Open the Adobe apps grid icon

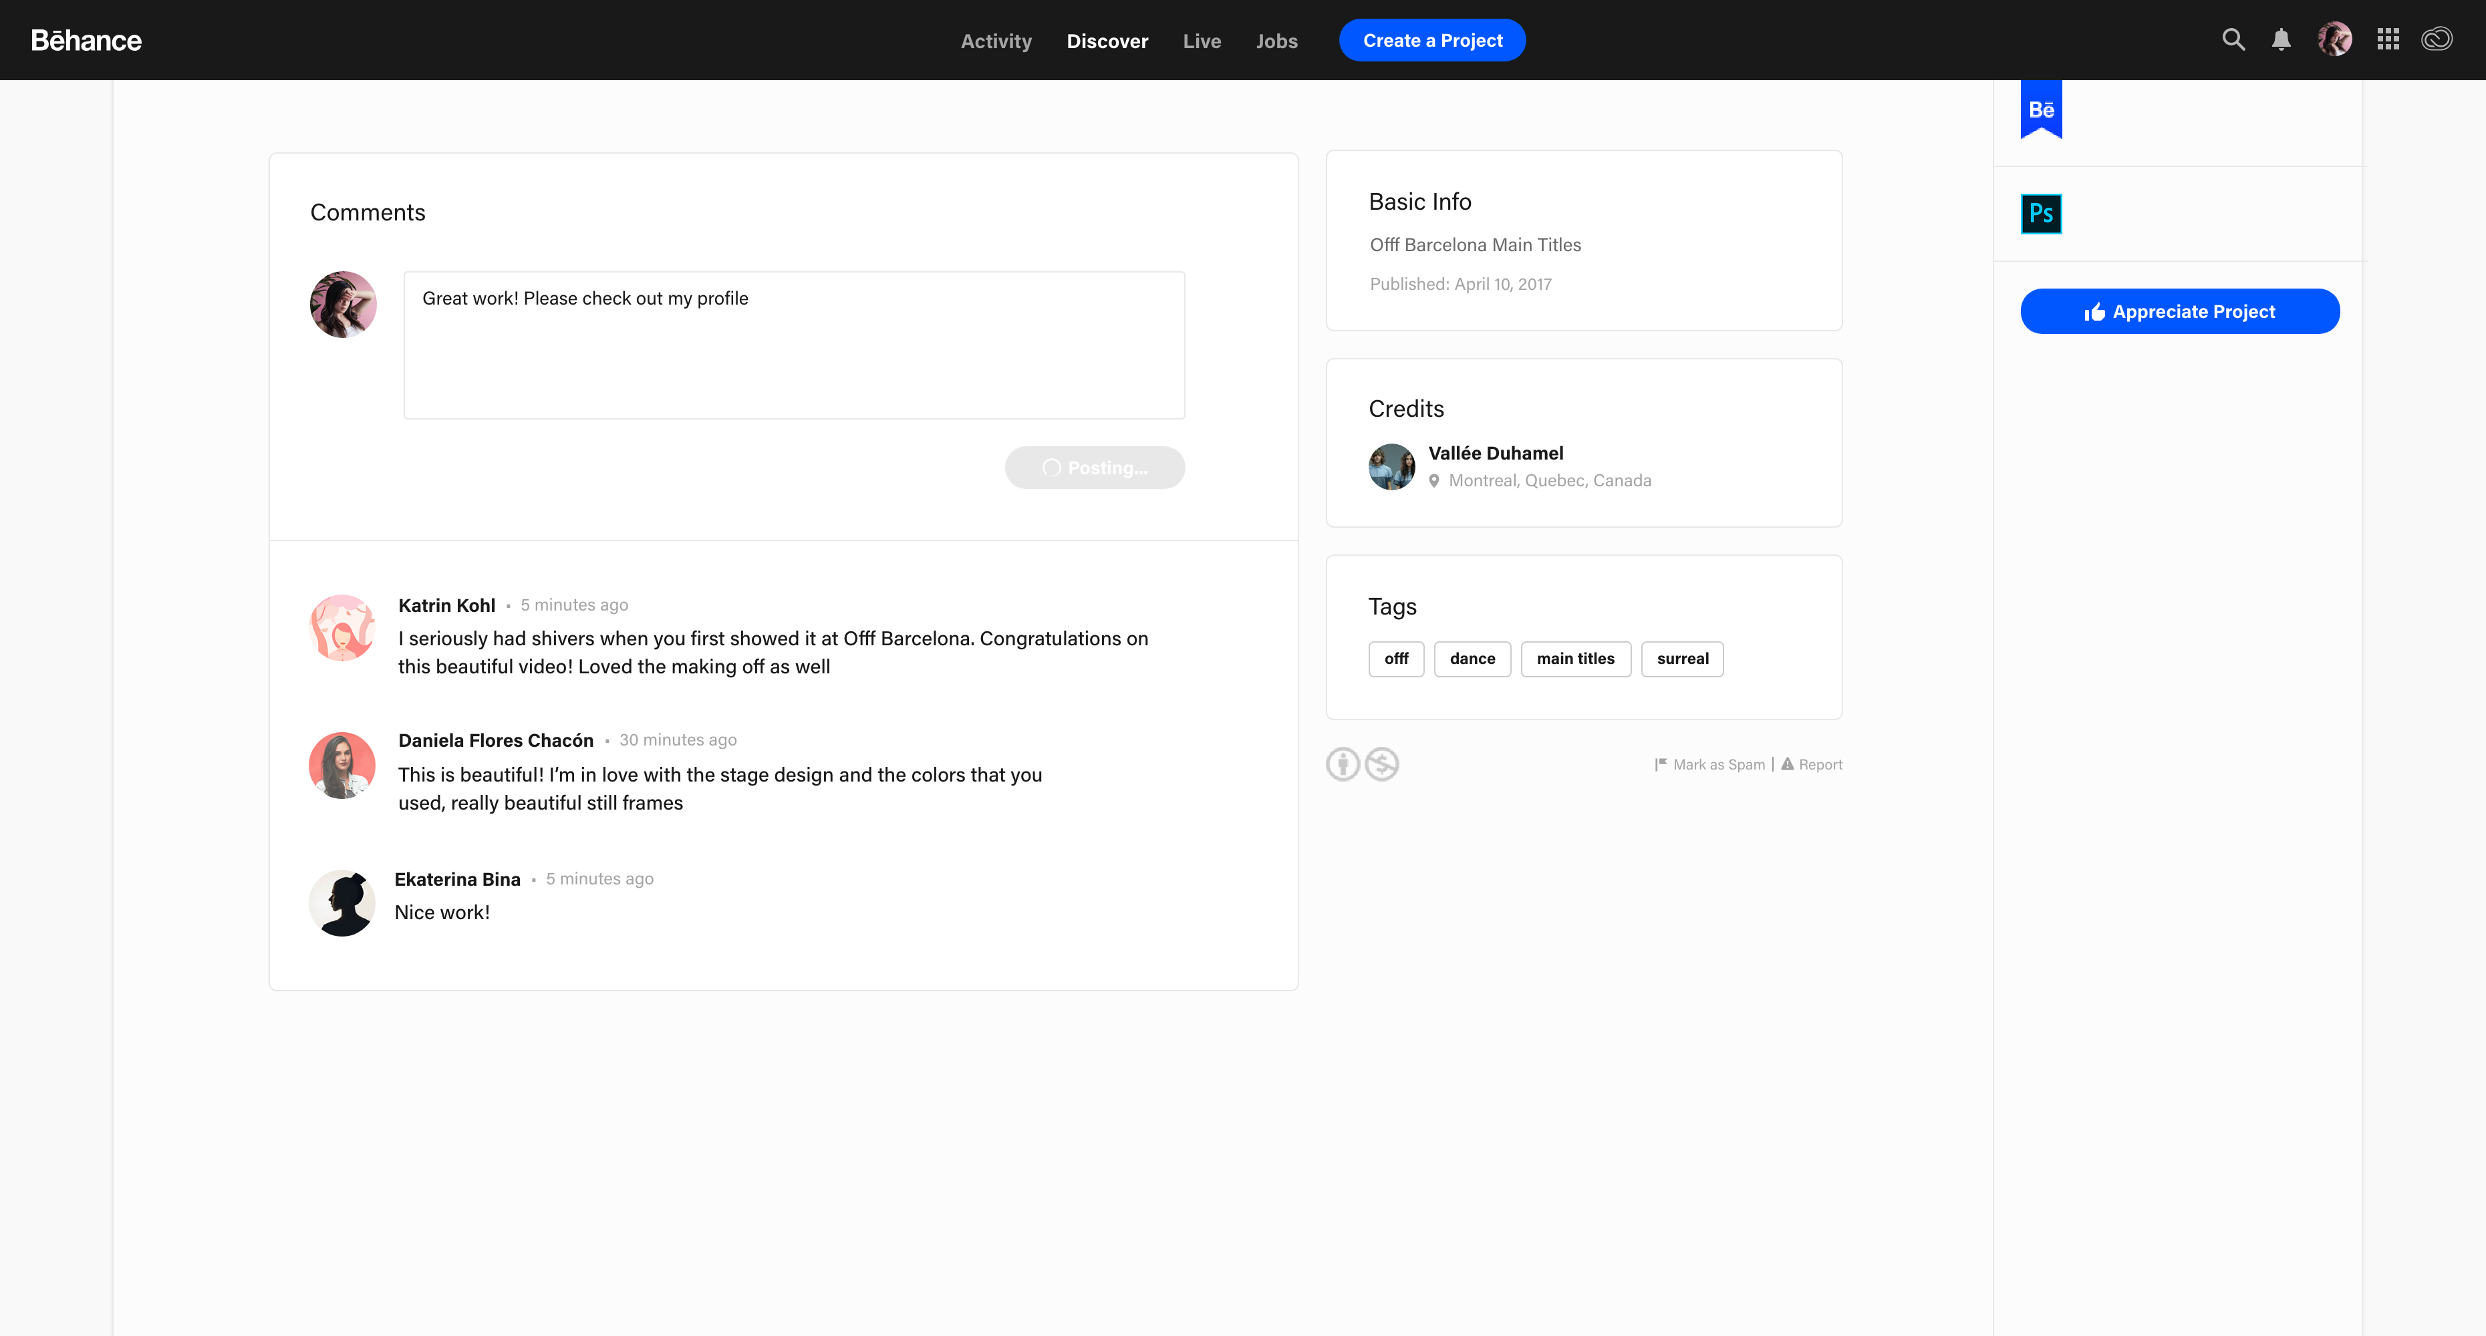click(2388, 39)
